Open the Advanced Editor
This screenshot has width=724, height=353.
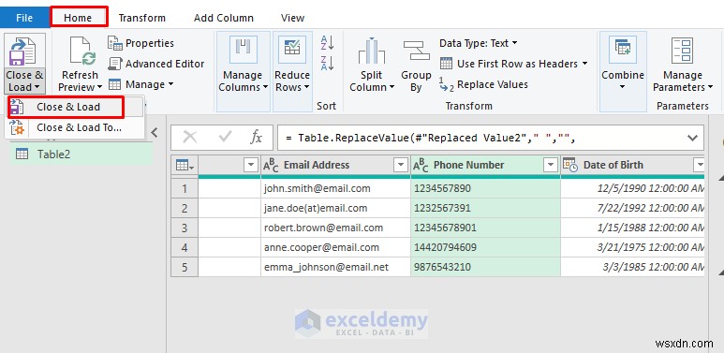(x=156, y=64)
